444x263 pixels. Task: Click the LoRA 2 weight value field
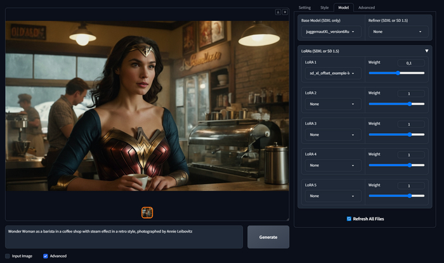click(411, 94)
